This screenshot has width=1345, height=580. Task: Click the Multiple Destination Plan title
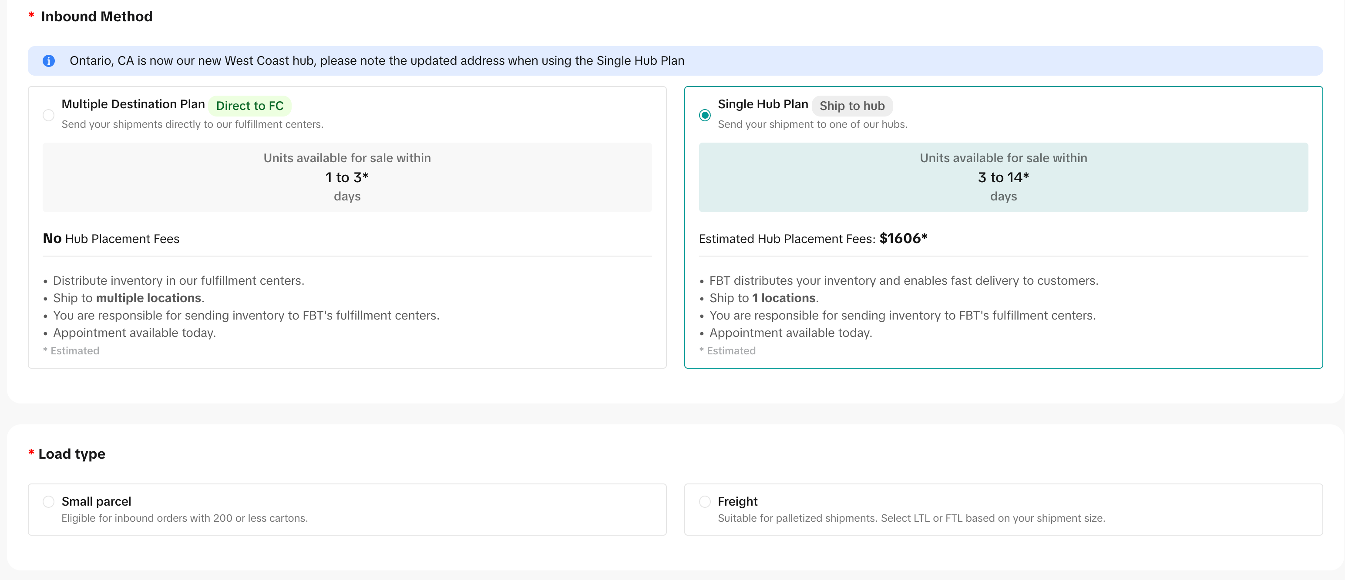(133, 104)
